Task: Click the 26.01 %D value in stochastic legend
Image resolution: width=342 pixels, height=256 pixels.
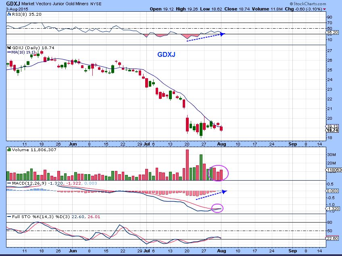Action: pyautogui.click(x=94, y=217)
